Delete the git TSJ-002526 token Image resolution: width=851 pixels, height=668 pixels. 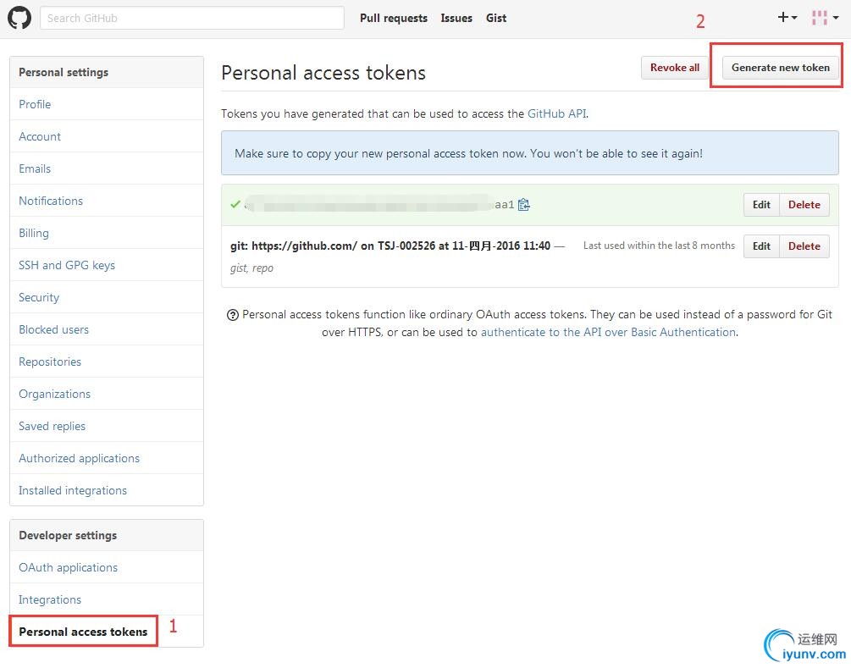tap(804, 246)
